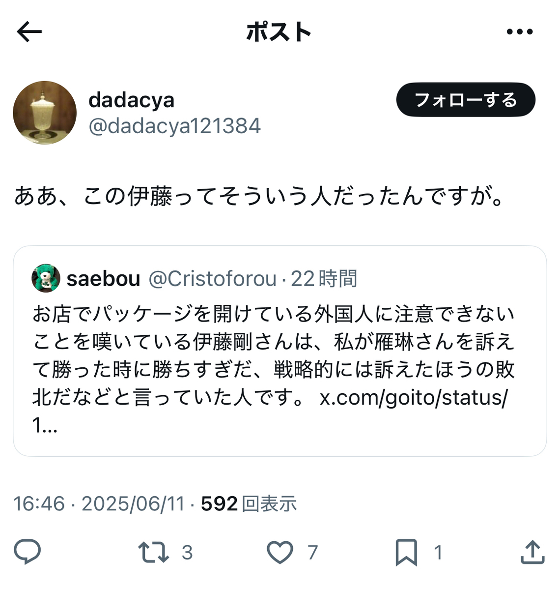The image size is (560, 590).
Task: Open the share upload icon
Action: [532, 552]
